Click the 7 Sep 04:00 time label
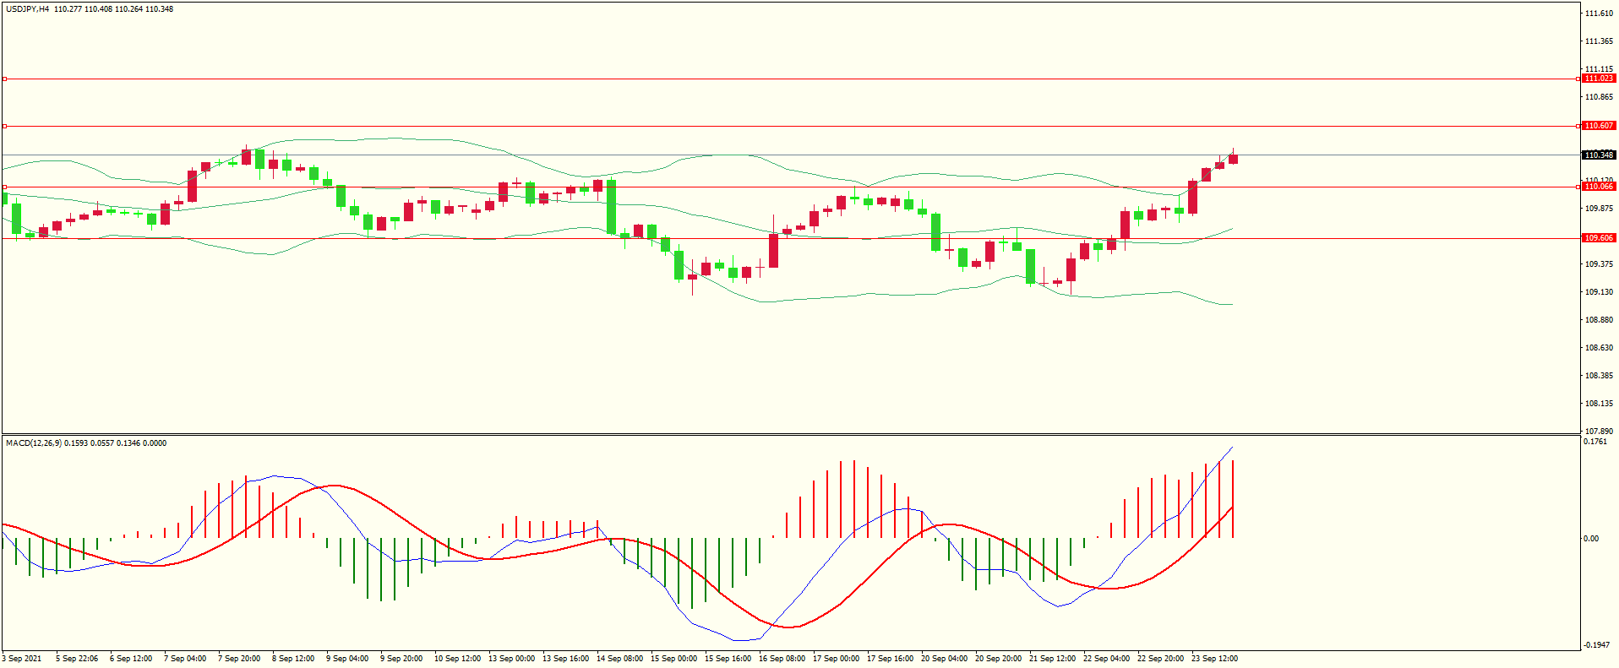Screen dimensions: 1619x668 (x=185, y=659)
